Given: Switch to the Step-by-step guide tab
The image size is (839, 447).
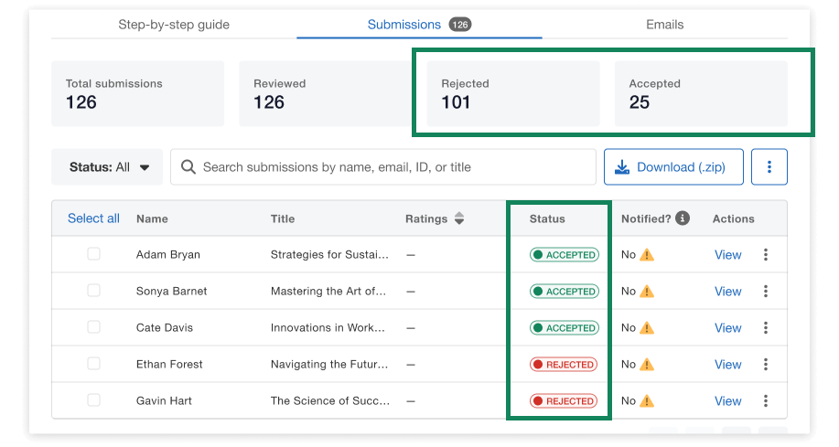Looking at the screenshot, I should (174, 25).
